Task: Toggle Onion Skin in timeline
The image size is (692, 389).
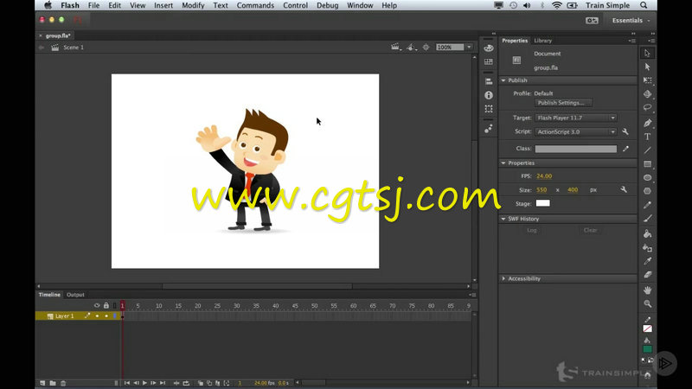Action: click(x=201, y=383)
